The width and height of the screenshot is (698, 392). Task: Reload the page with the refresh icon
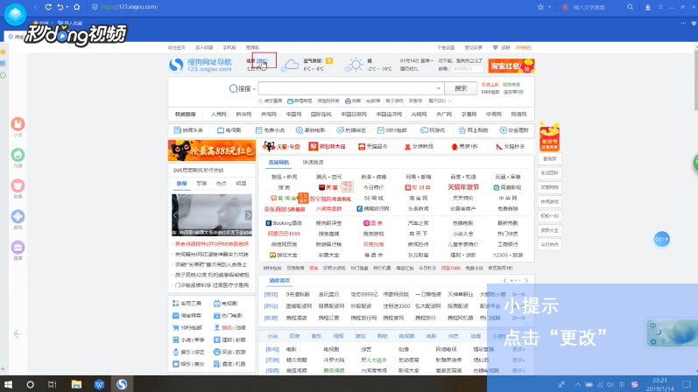click(48, 7)
